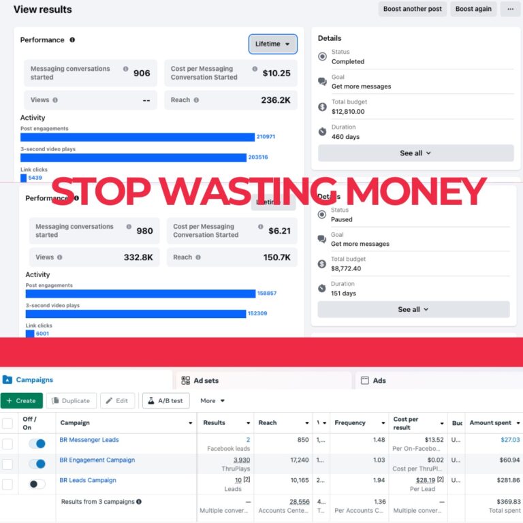Switch to the Ad sets tab
523x523 pixels.
click(x=206, y=381)
